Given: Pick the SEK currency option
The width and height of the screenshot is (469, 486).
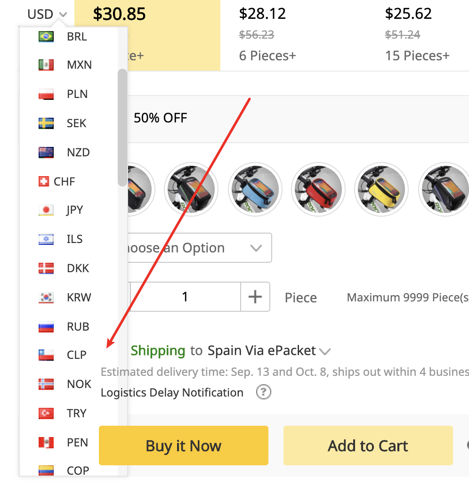Looking at the screenshot, I should pyautogui.click(x=77, y=123).
